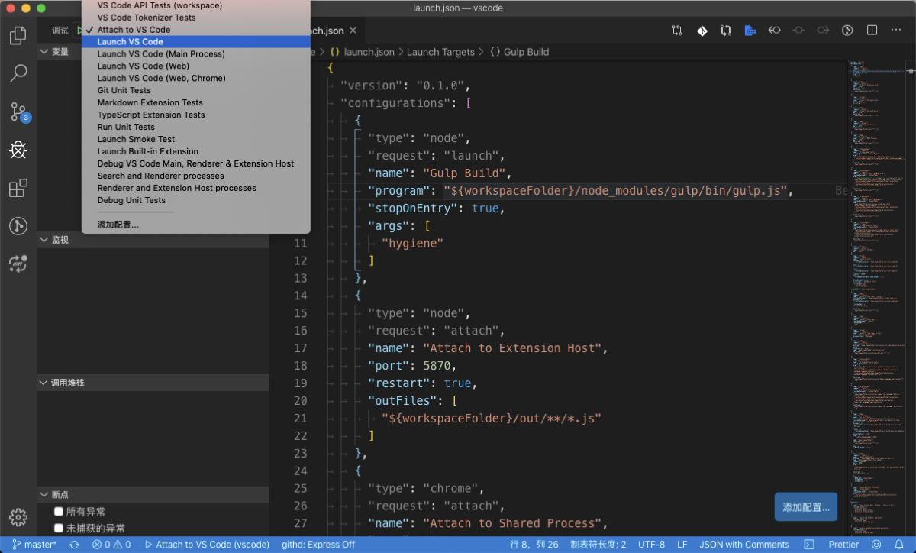Place cursor on "hygiene" string in editor
The width and height of the screenshot is (916, 553).
pos(412,243)
